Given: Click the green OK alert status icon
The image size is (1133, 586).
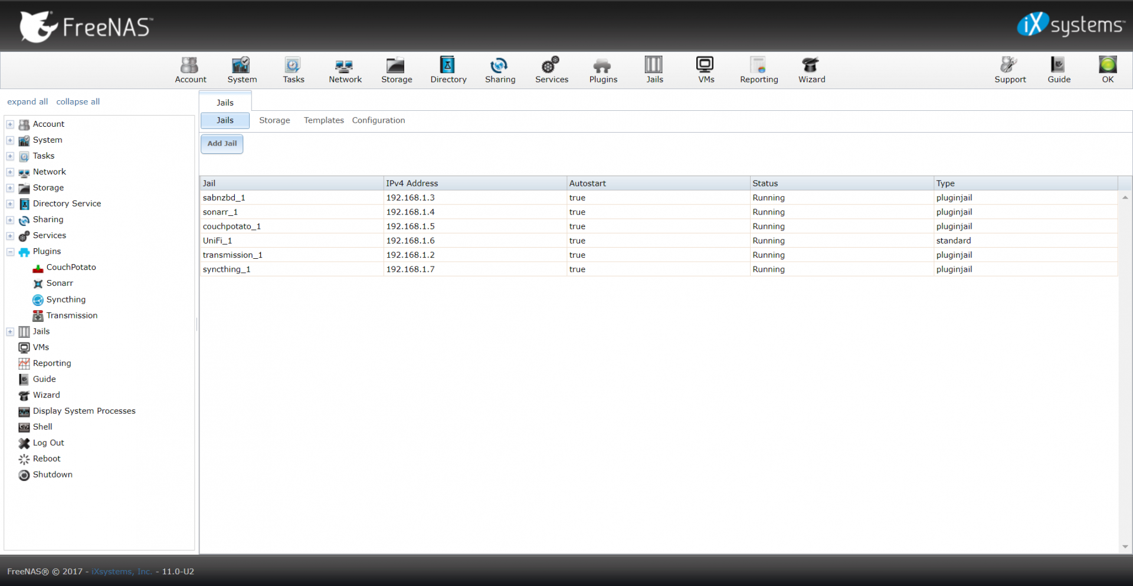Looking at the screenshot, I should 1108,70.
